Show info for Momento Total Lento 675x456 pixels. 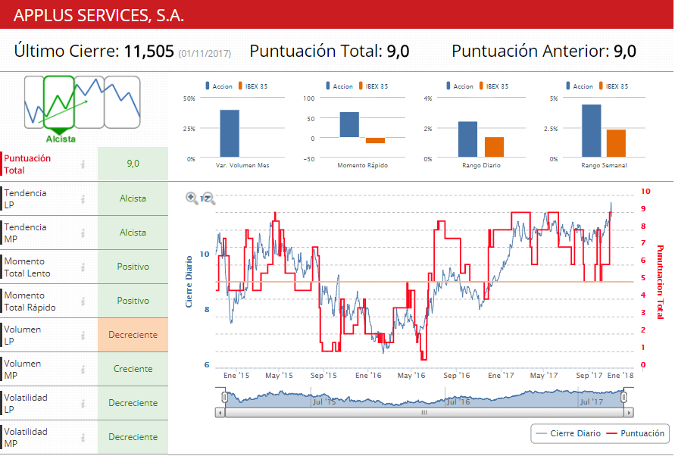coord(84,267)
